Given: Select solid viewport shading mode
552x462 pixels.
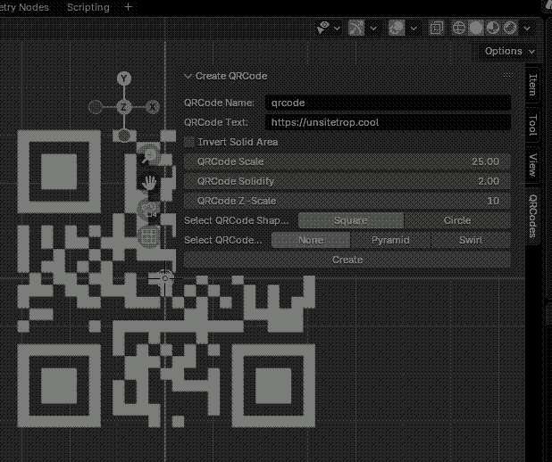Looking at the screenshot, I should point(477,29).
